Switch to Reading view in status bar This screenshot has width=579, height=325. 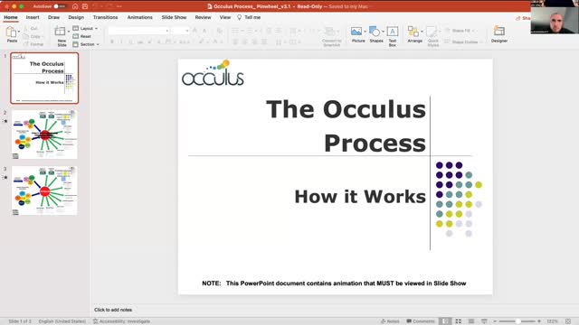[x=471, y=321]
